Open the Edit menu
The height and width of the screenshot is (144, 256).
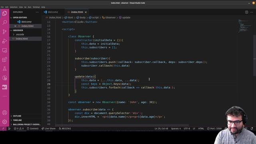pos(7,7)
